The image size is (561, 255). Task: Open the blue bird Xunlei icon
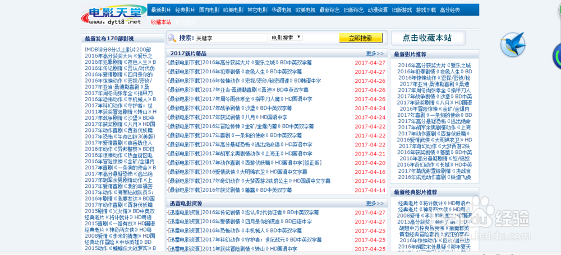[513, 44]
